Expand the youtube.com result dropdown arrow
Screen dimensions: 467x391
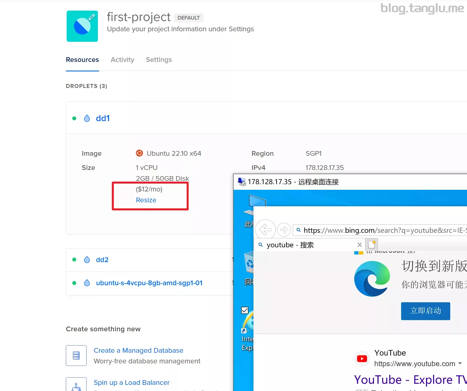460,364
